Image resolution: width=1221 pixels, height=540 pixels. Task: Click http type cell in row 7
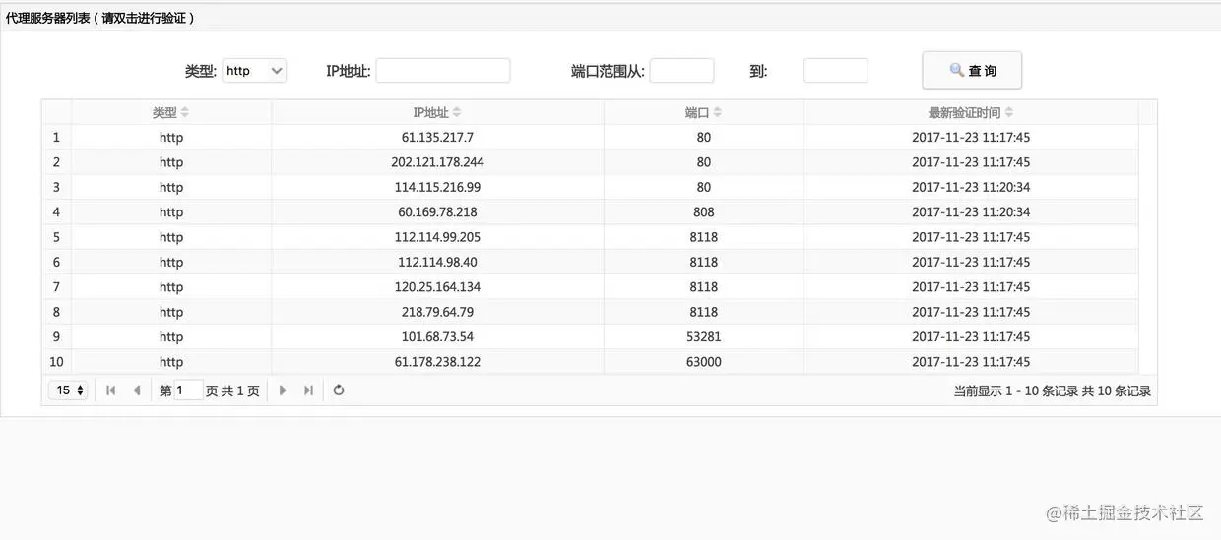(x=171, y=287)
